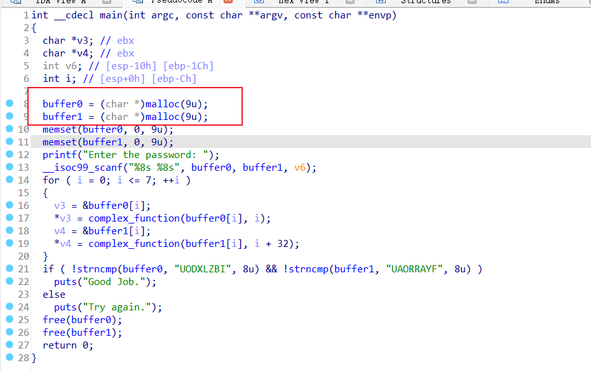Switch to the IDA View-A tab

[x=60, y=2]
